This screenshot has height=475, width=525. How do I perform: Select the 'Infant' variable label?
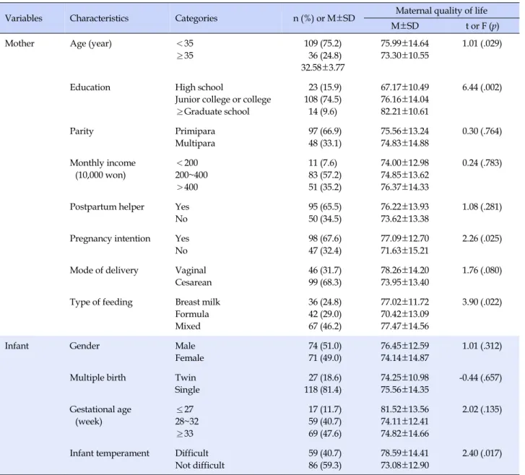click(17, 346)
